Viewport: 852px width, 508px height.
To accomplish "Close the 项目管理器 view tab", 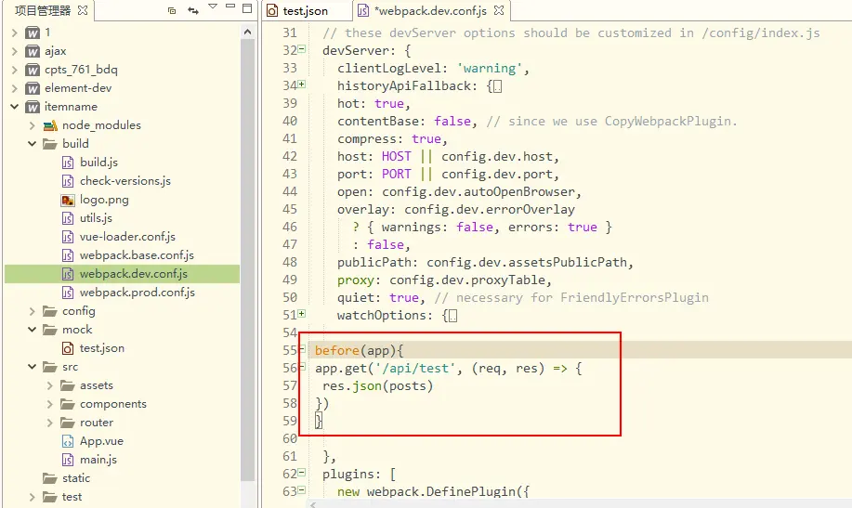I will tap(83, 10).
